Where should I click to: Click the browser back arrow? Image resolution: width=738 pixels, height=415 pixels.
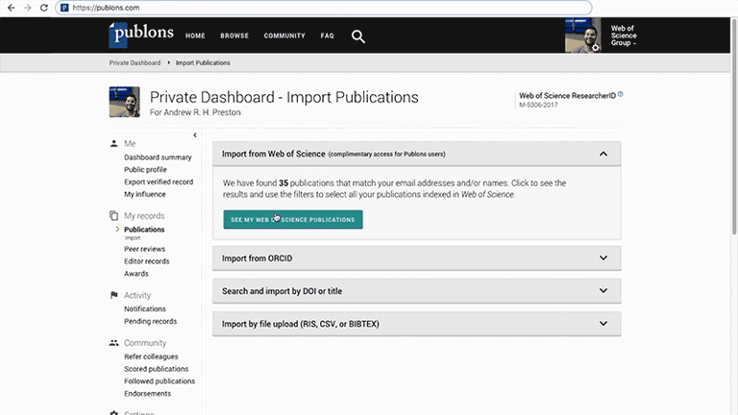pos(12,8)
